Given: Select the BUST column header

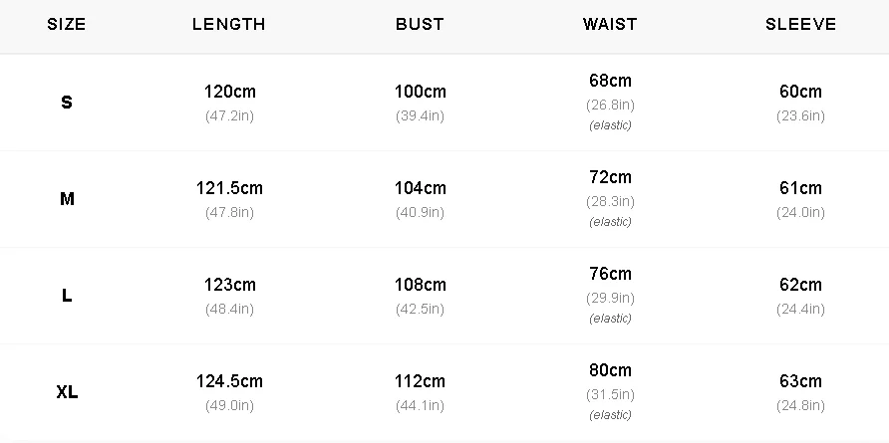Looking at the screenshot, I should tap(421, 24).
